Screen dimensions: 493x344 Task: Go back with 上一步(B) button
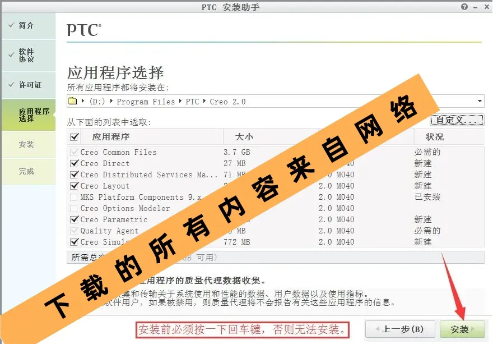click(400, 329)
